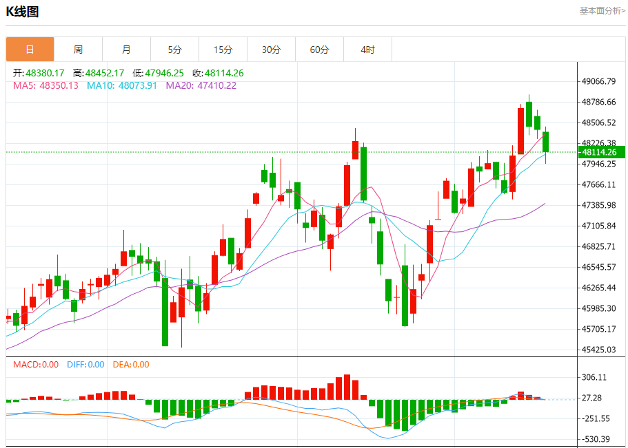Switch to the 月 monthly tab
This screenshot has width=628, height=448.
[126, 50]
